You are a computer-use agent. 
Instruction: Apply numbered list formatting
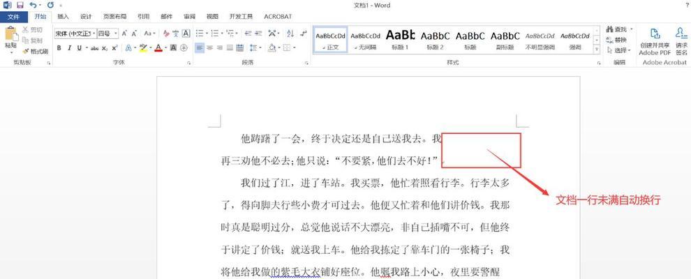pyautogui.click(x=214, y=33)
